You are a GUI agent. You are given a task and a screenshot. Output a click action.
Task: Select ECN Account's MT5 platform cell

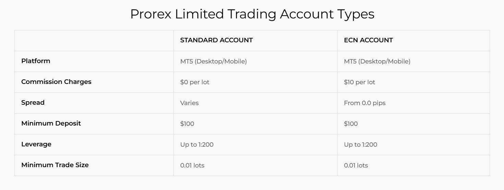pos(377,61)
